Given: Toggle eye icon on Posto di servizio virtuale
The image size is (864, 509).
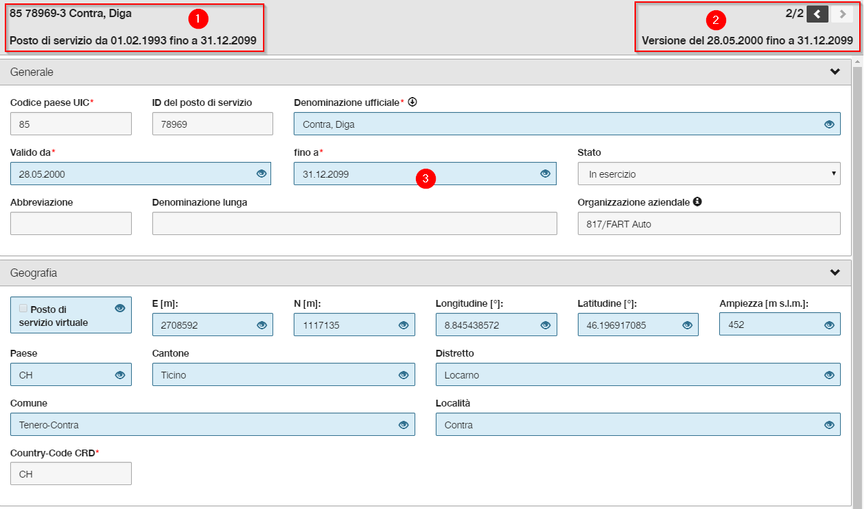Looking at the screenshot, I should coord(120,308).
